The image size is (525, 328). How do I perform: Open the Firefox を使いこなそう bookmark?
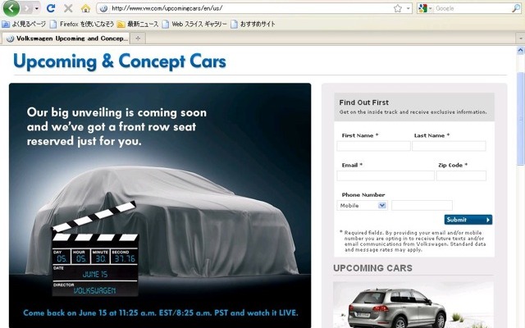click(x=82, y=24)
